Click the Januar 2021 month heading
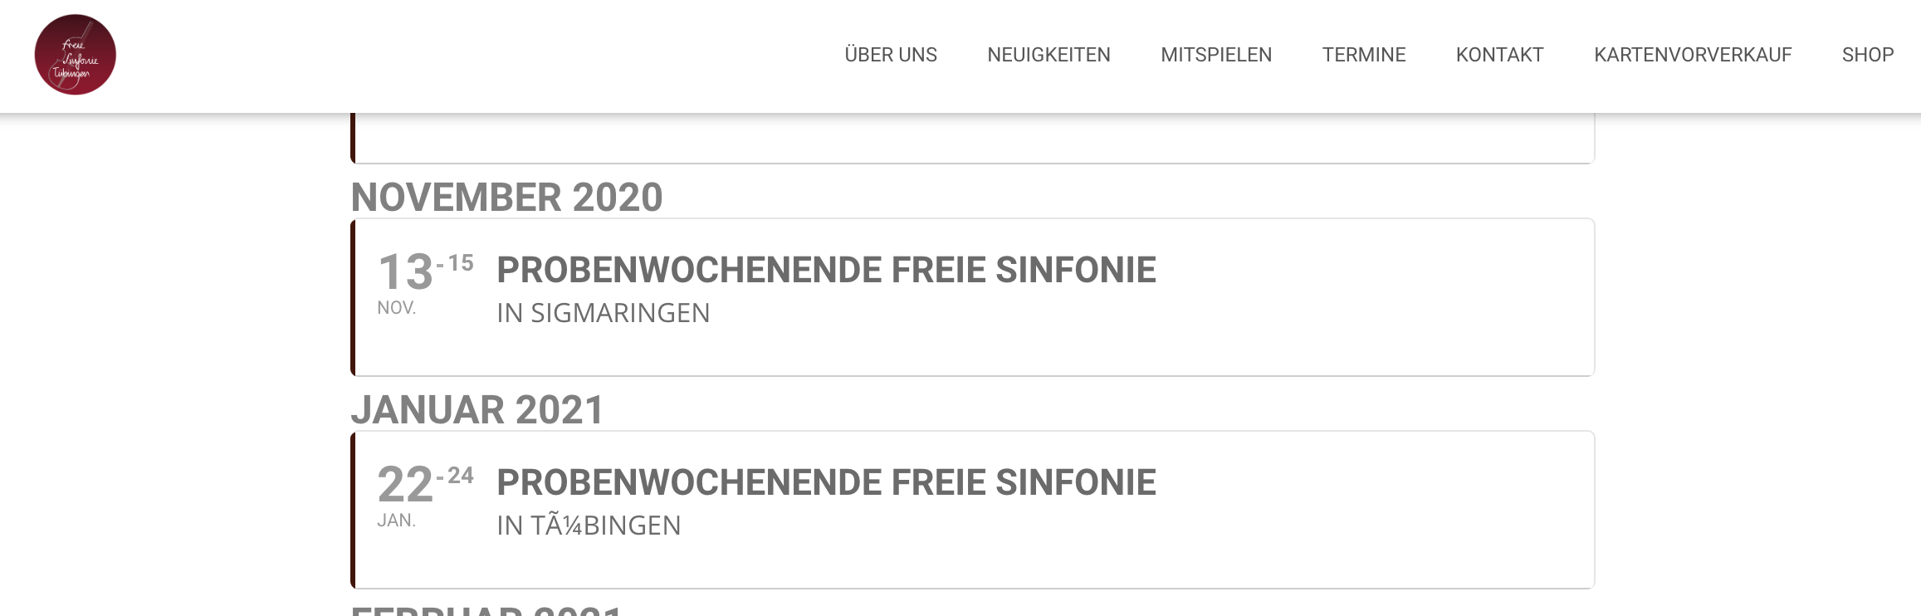The image size is (1921, 616). [x=477, y=410]
